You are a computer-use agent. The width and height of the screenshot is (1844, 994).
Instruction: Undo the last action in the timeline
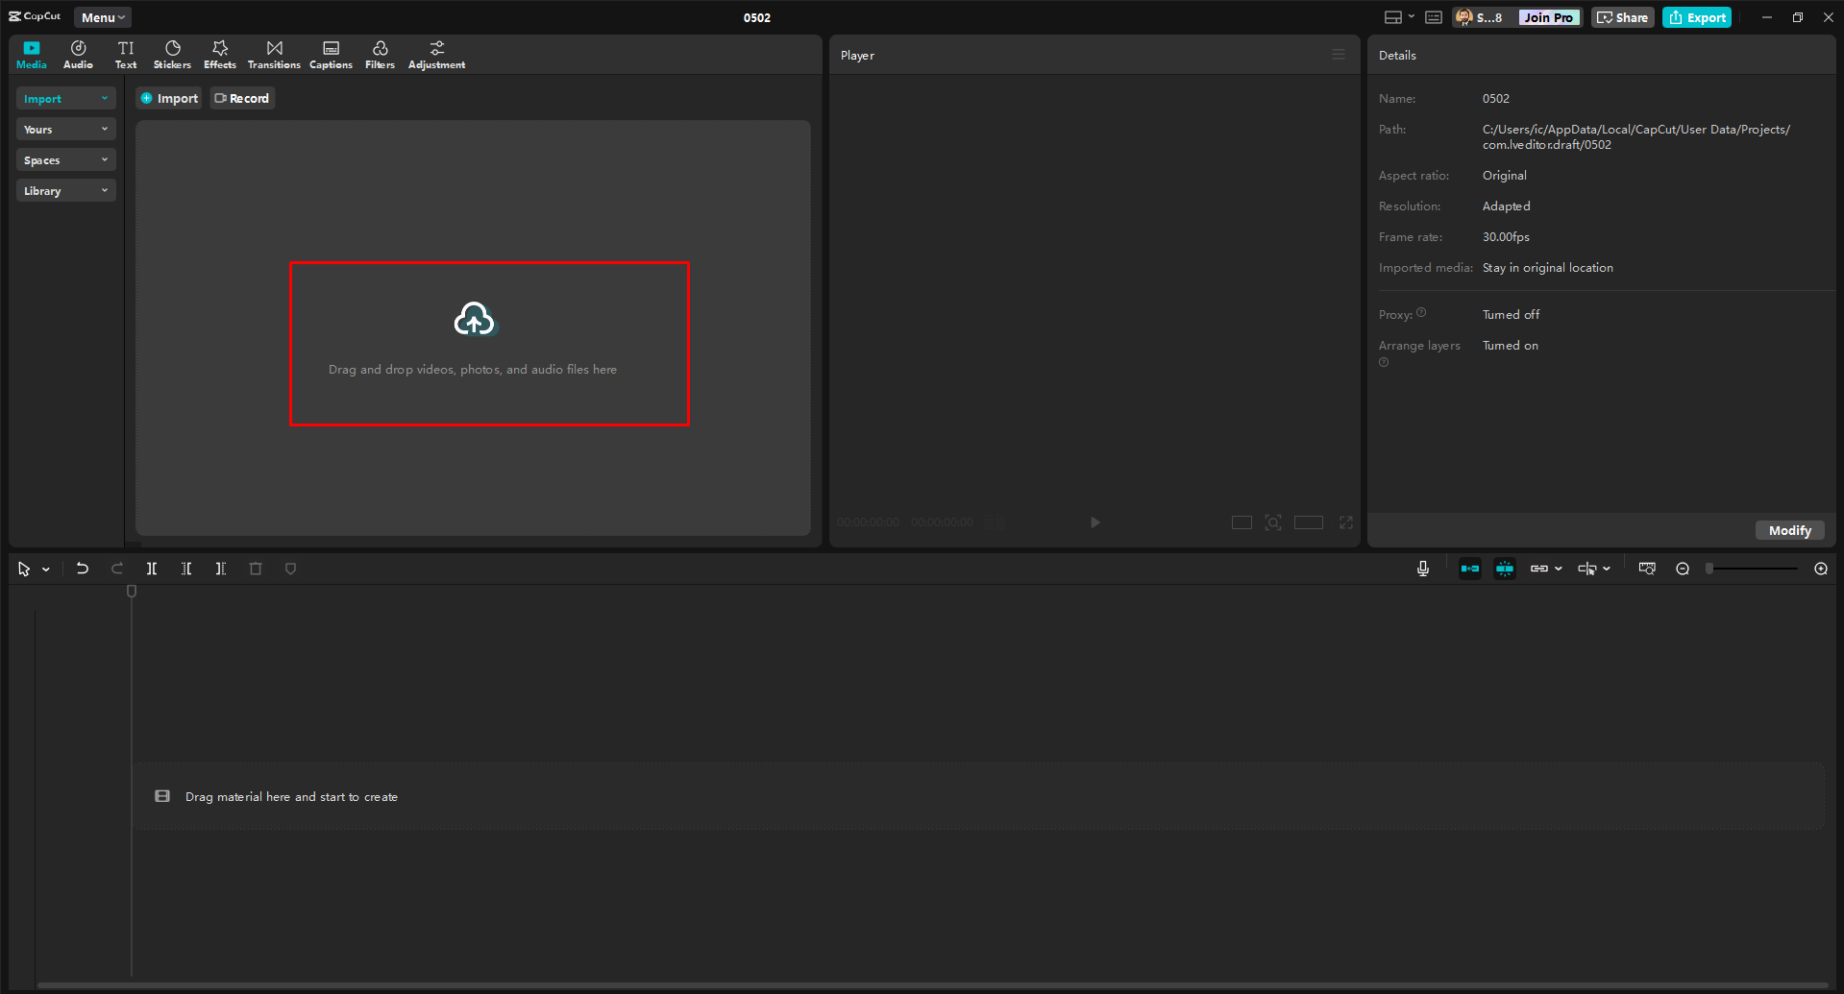coord(82,568)
